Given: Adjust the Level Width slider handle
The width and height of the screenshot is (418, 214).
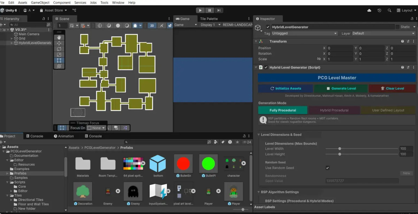Looking at the screenshot, I should tap(340, 149).
